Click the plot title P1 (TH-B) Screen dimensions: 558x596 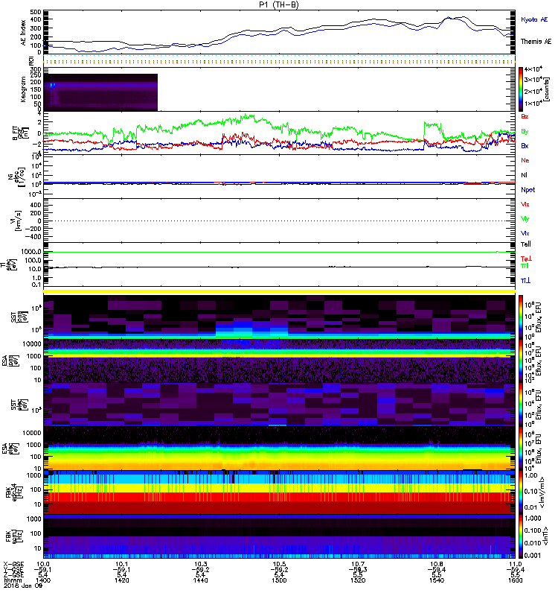point(279,4)
